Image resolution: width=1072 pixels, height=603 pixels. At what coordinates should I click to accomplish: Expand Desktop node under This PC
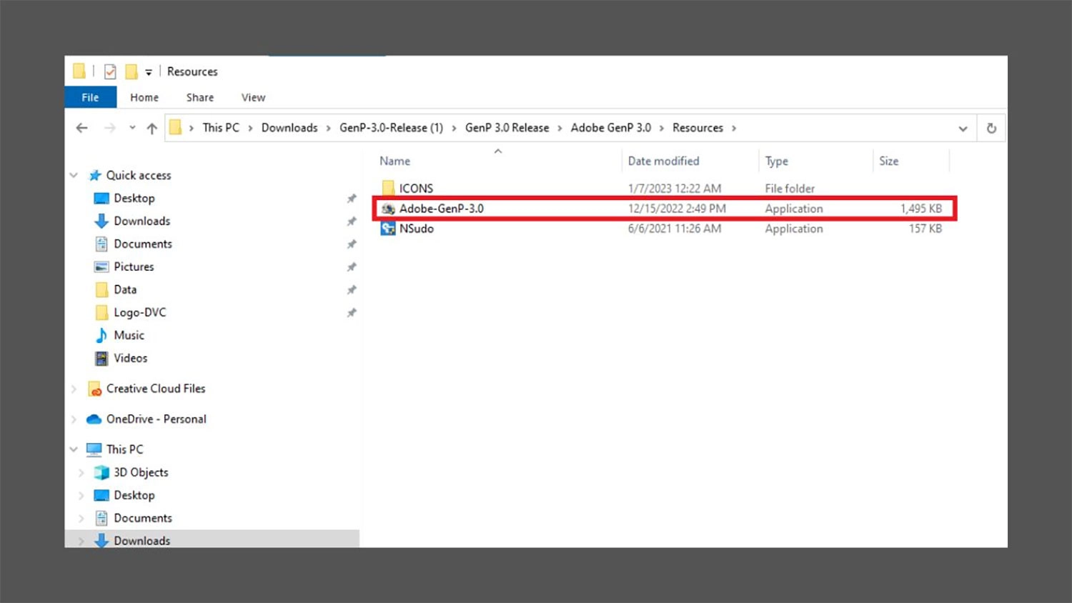81,495
